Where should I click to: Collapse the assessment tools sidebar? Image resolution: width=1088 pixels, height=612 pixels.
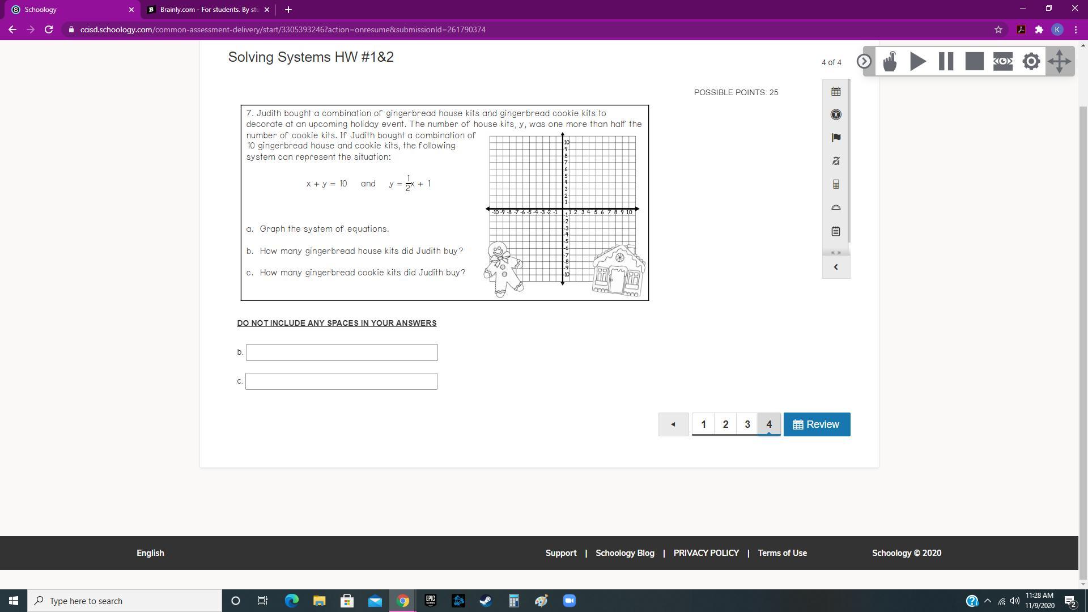pyautogui.click(x=836, y=267)
